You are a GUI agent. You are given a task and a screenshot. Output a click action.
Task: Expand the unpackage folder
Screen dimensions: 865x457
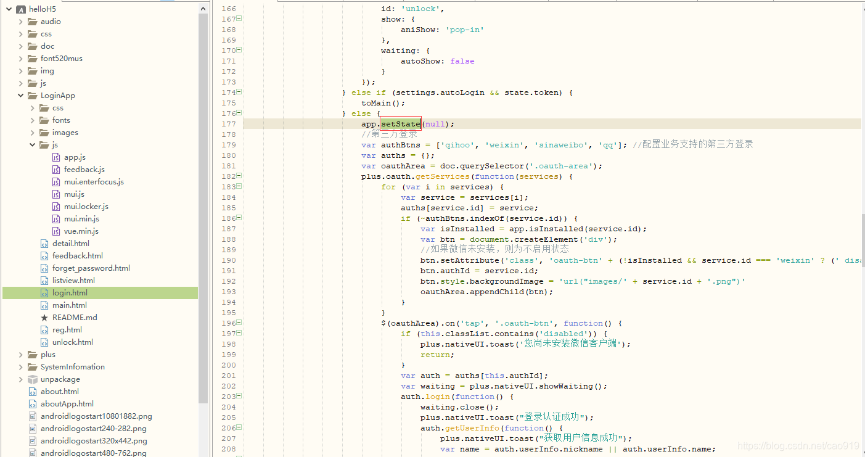(x=20, y=379)
